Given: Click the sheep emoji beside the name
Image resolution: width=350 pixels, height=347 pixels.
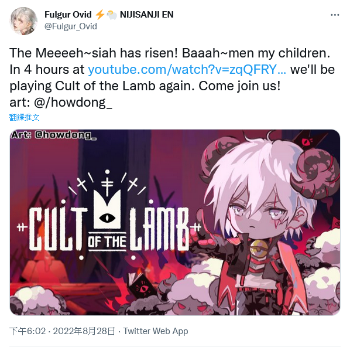Looking at the screenshot, I should coord(112,15).
